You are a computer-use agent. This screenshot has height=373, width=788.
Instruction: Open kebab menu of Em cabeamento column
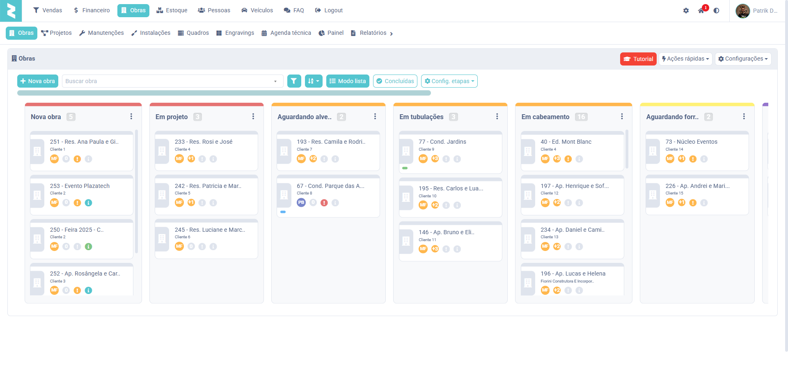622,117
